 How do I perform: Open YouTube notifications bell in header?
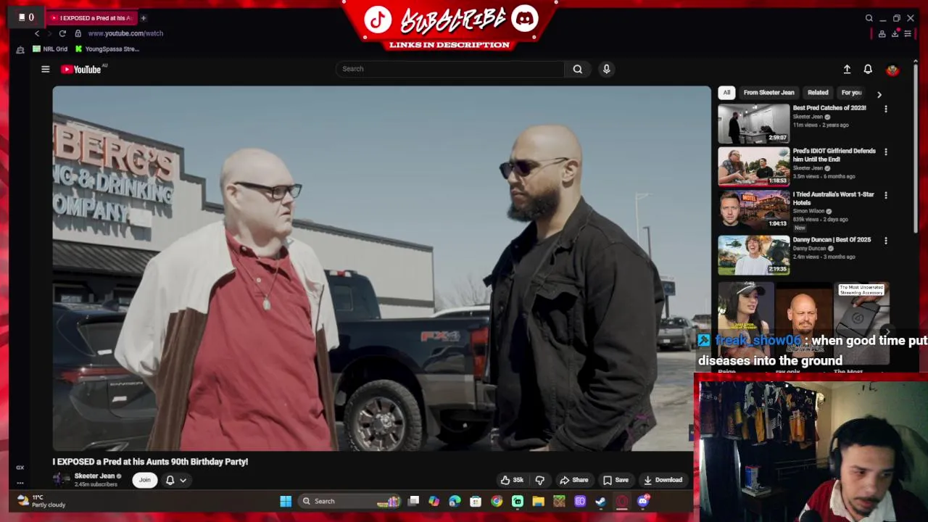[868, 69]
